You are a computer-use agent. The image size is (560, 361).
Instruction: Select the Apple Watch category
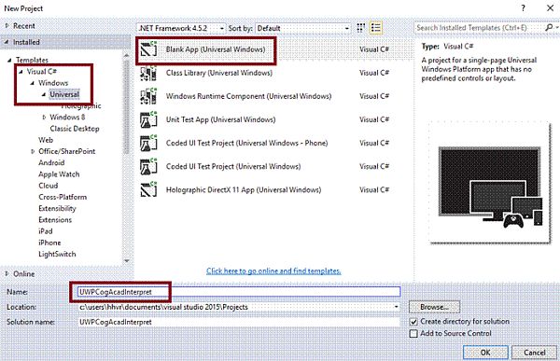click(x=59, y=174)
